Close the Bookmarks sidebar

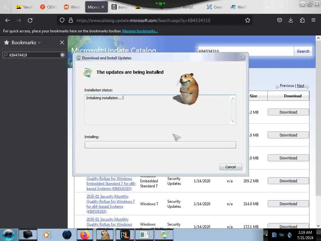tap(62, 42)
